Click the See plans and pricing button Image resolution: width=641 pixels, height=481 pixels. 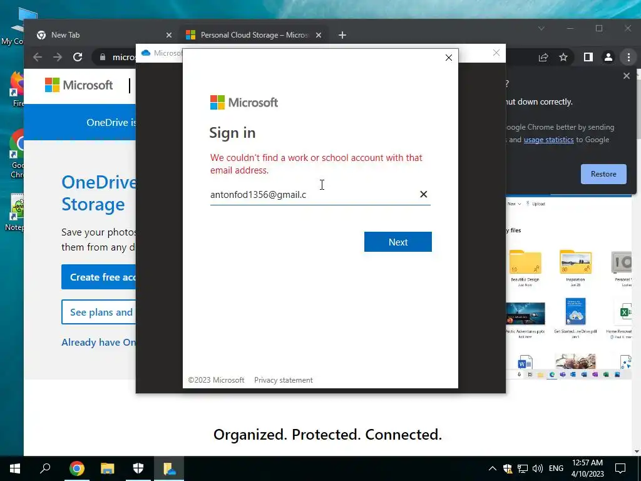point(98,312)
